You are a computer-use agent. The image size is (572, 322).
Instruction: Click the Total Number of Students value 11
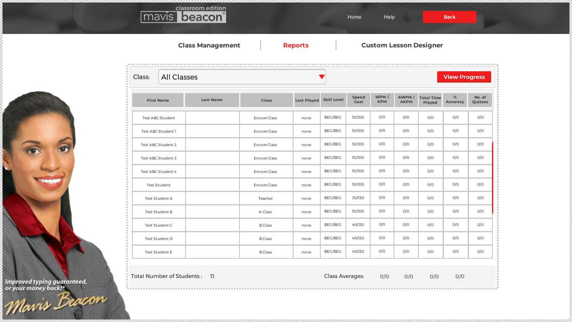click(212, 276)
